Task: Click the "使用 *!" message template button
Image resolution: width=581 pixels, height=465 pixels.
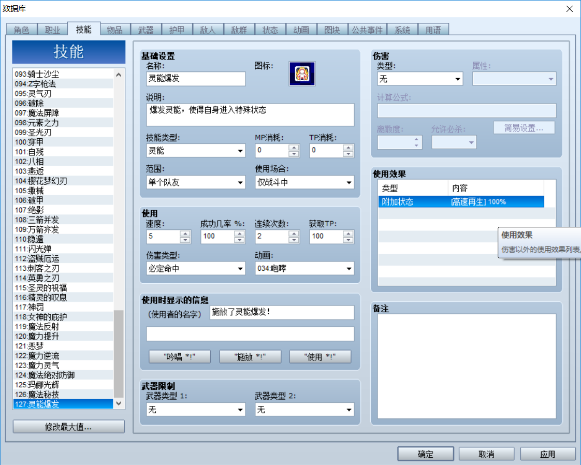Action: click(320, 357)
